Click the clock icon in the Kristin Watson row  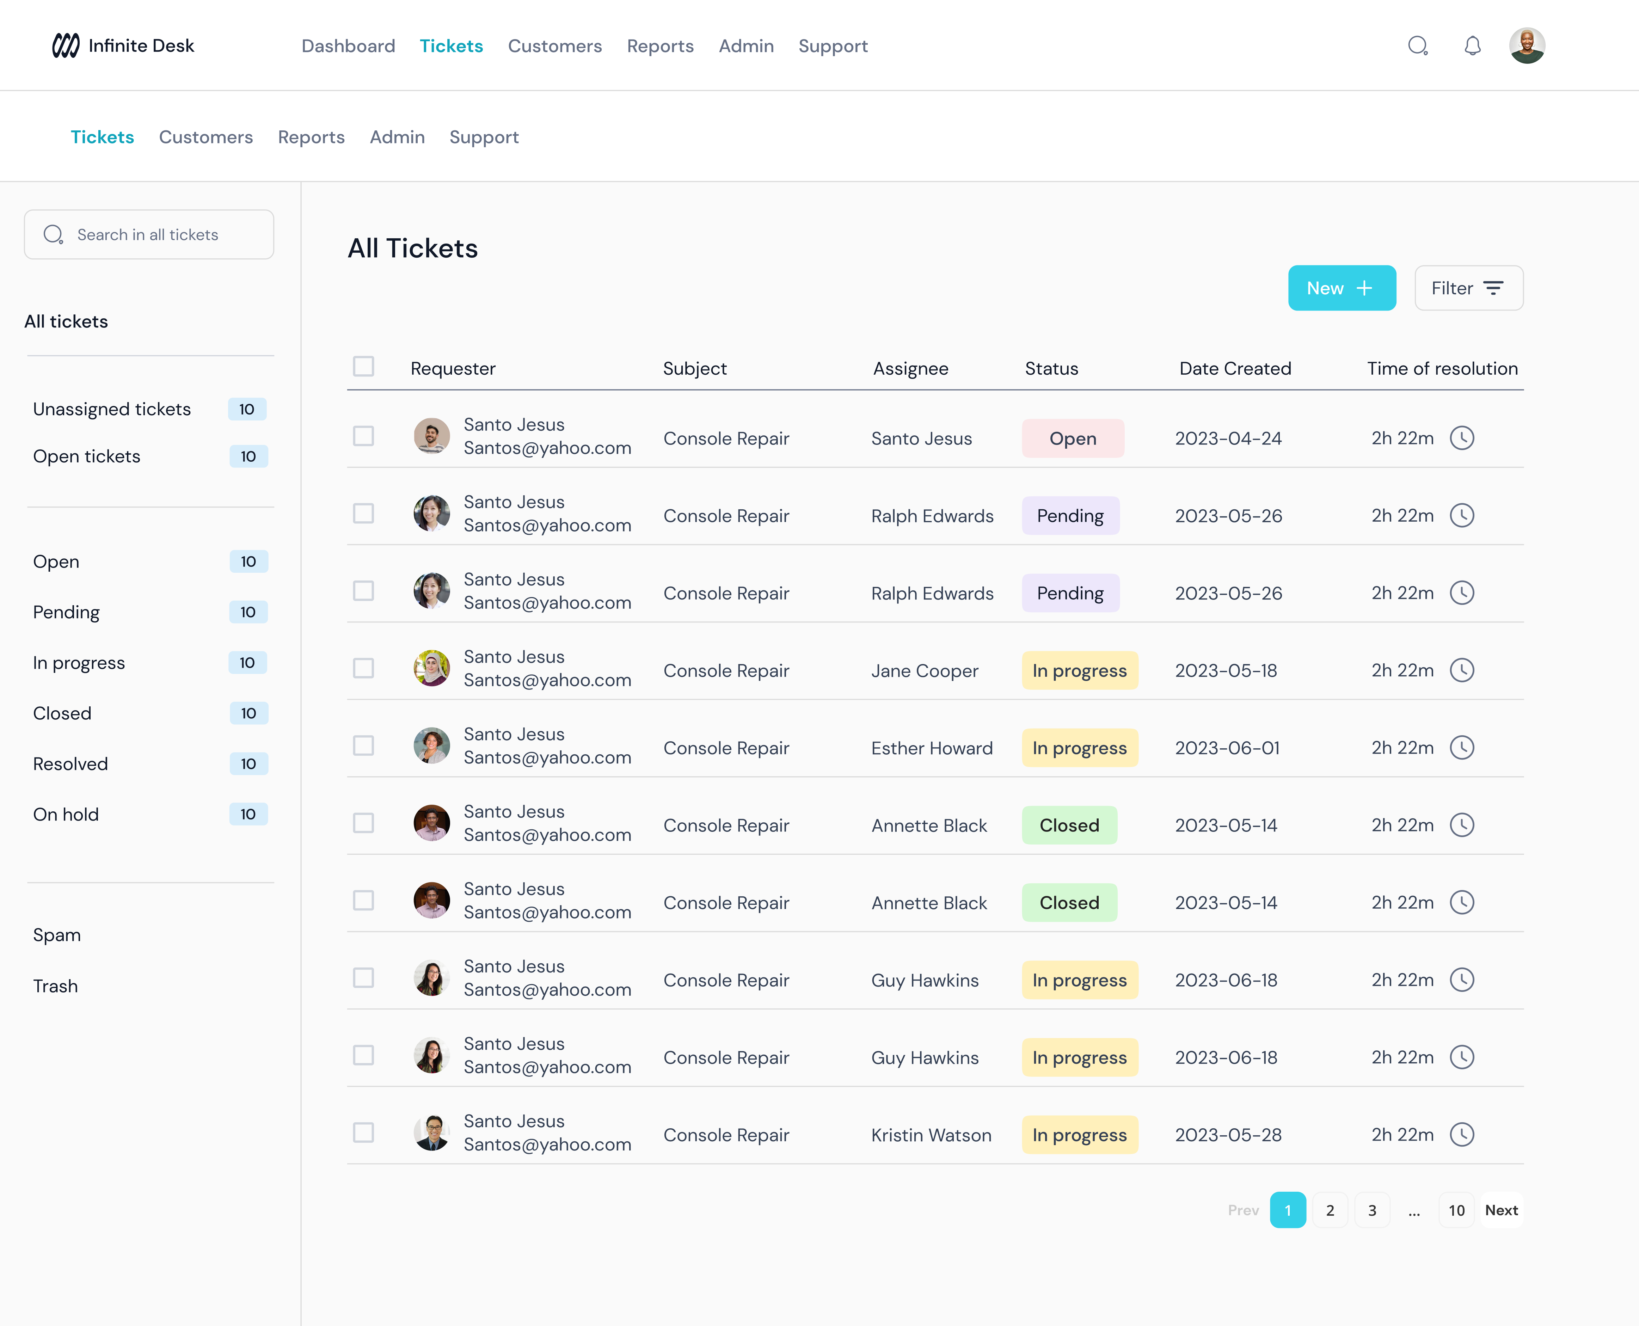pyautogui.click(x=1461, y=1135)
